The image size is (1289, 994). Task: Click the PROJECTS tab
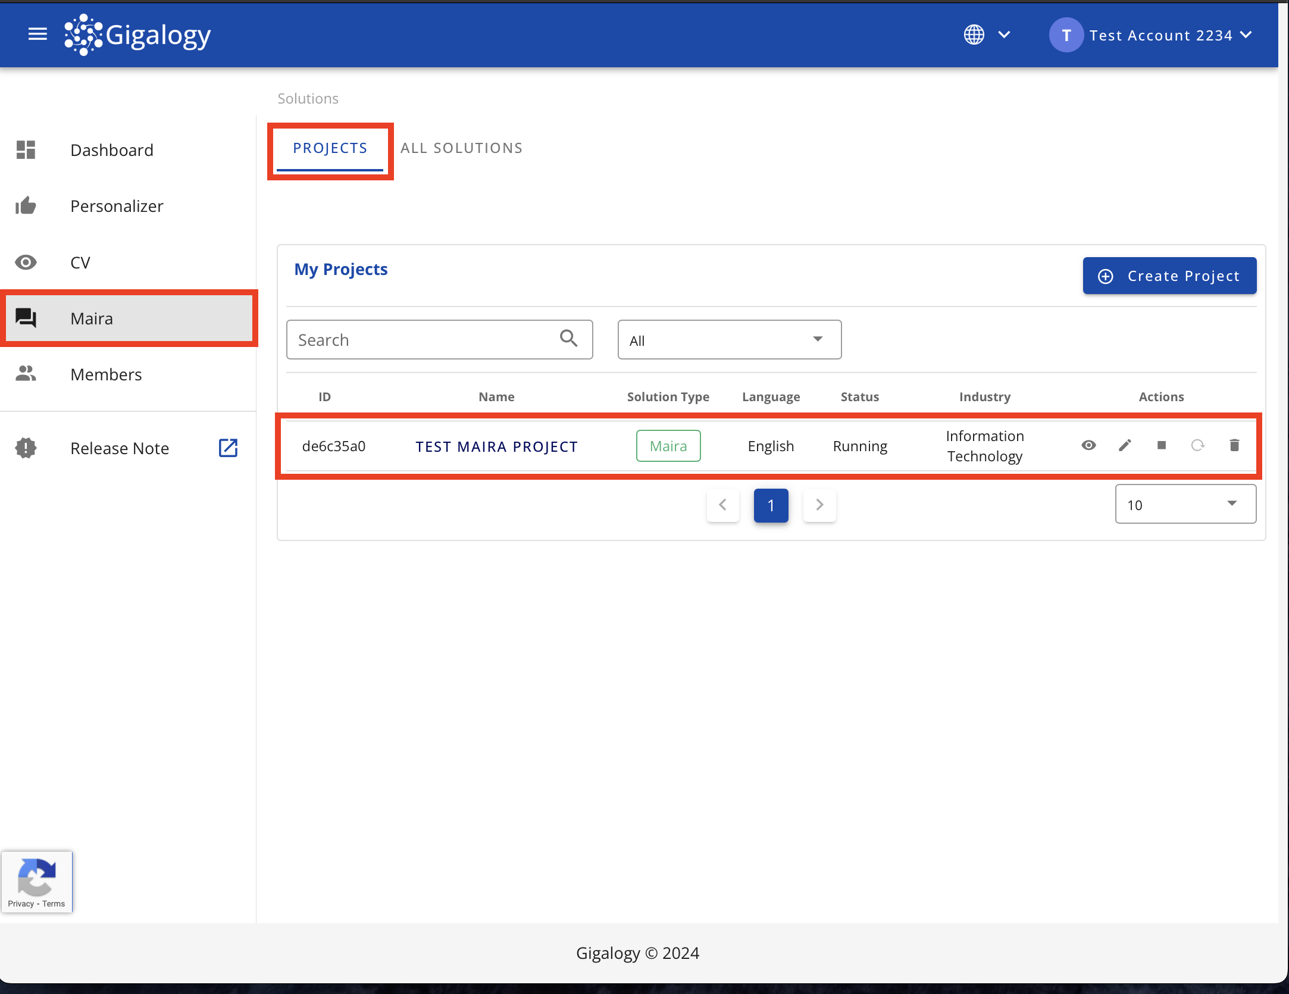tap(330, 148)
